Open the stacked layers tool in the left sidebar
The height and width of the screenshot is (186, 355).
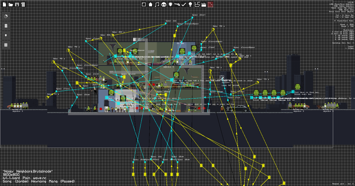(6, 45)
